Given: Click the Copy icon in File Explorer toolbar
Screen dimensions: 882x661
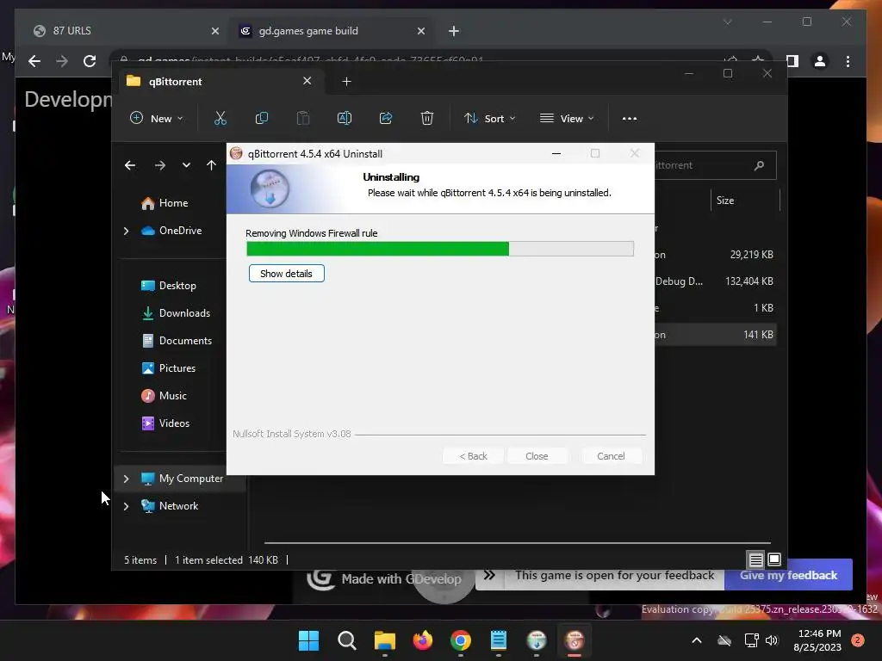Looking at the screenshot, I should (x=262, y=118).
